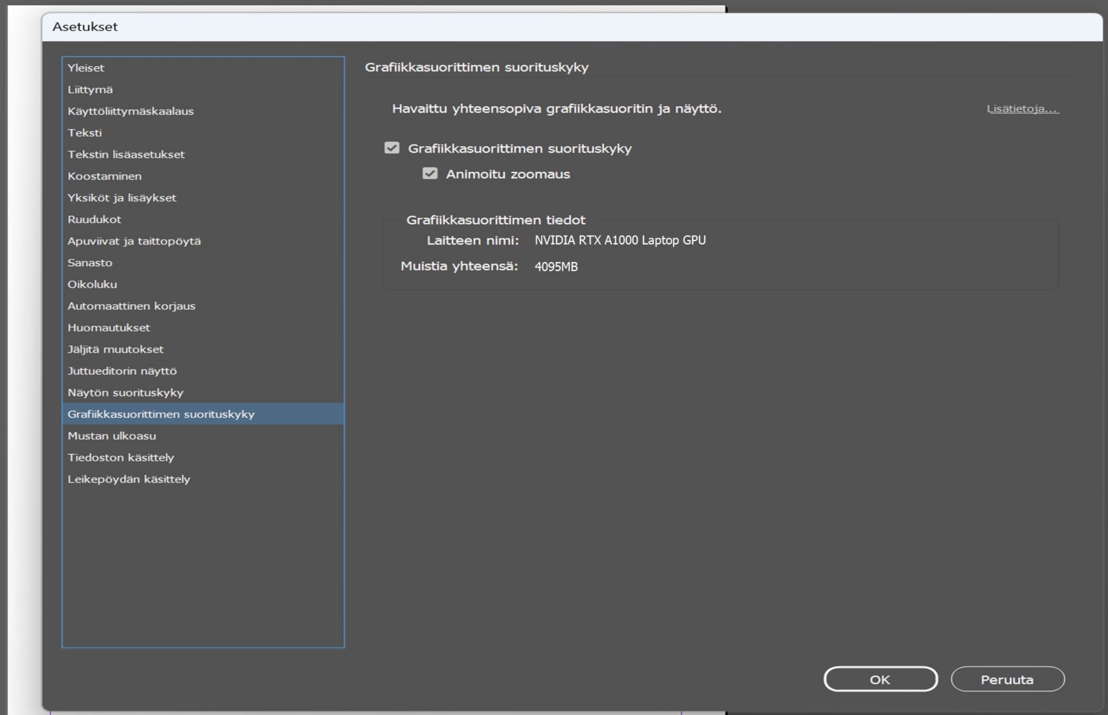Select Teksti category
This screenshot has width=1108, height=715.
point(85,133)
